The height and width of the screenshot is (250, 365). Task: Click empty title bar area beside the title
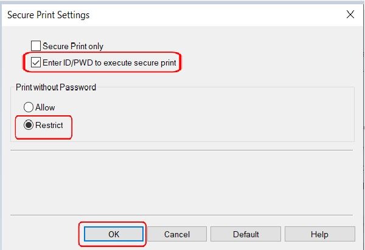(x=213, y=14)
